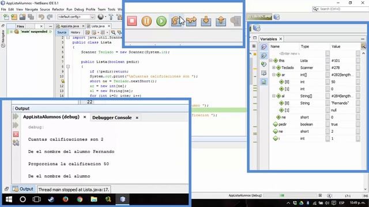Click Output button in bottom bar
Screen dimensions: 369x207
[x=23, y=189]
